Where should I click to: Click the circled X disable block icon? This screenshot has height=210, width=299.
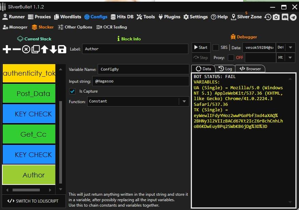coord(26,50)
